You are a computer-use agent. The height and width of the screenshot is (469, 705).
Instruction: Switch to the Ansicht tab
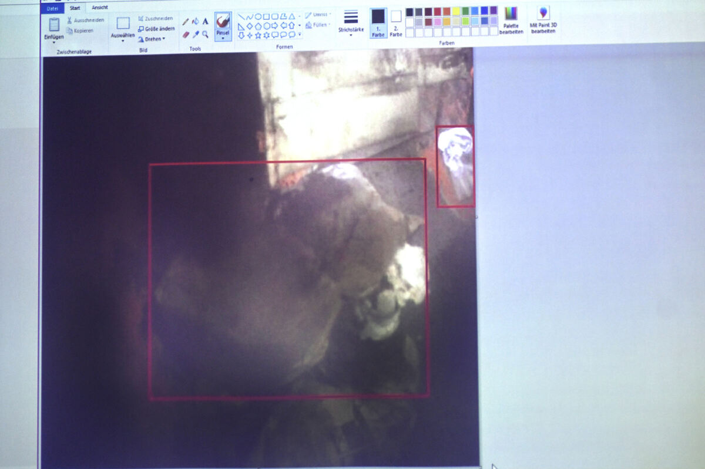click(x=99, y=8)
